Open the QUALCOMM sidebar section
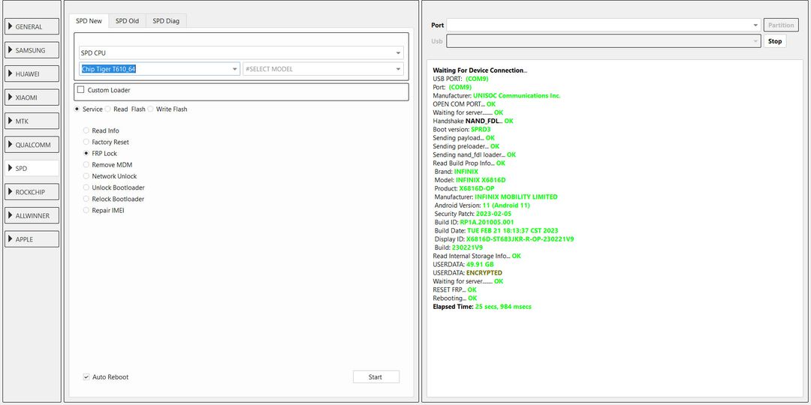Viewport: 811px width, 405px height. coord(32,145)
